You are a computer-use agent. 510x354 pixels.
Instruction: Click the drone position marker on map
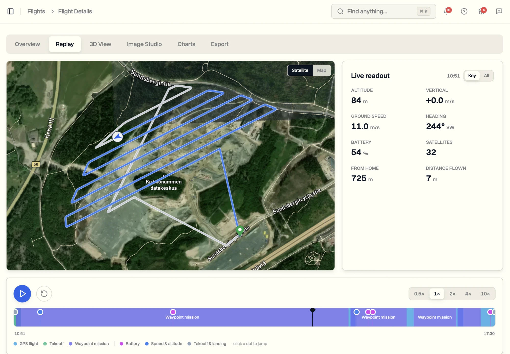[118, 137]
